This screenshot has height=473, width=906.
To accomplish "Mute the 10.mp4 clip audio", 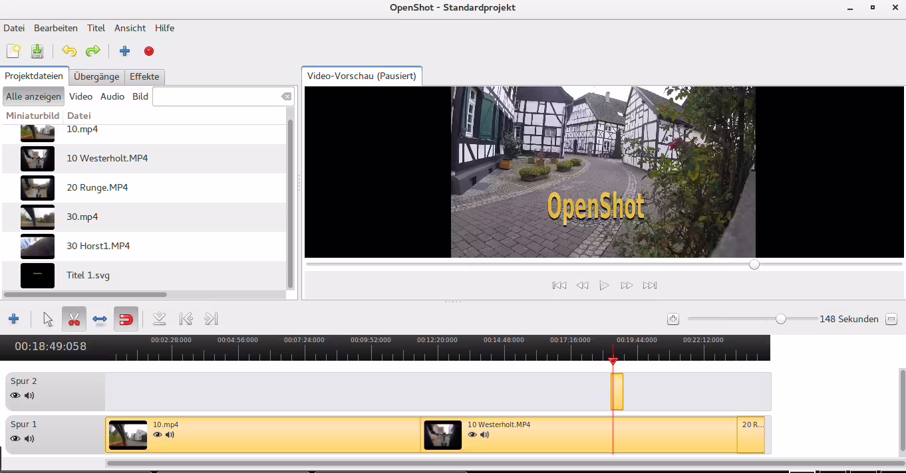I will (170, 435).
